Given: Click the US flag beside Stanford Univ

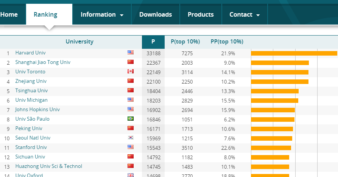Looking at the screenshot, I should pyautogui.click(x=131, y=147).
